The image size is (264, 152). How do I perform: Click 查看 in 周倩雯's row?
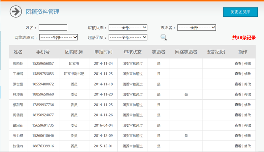[x=238, y=115]
